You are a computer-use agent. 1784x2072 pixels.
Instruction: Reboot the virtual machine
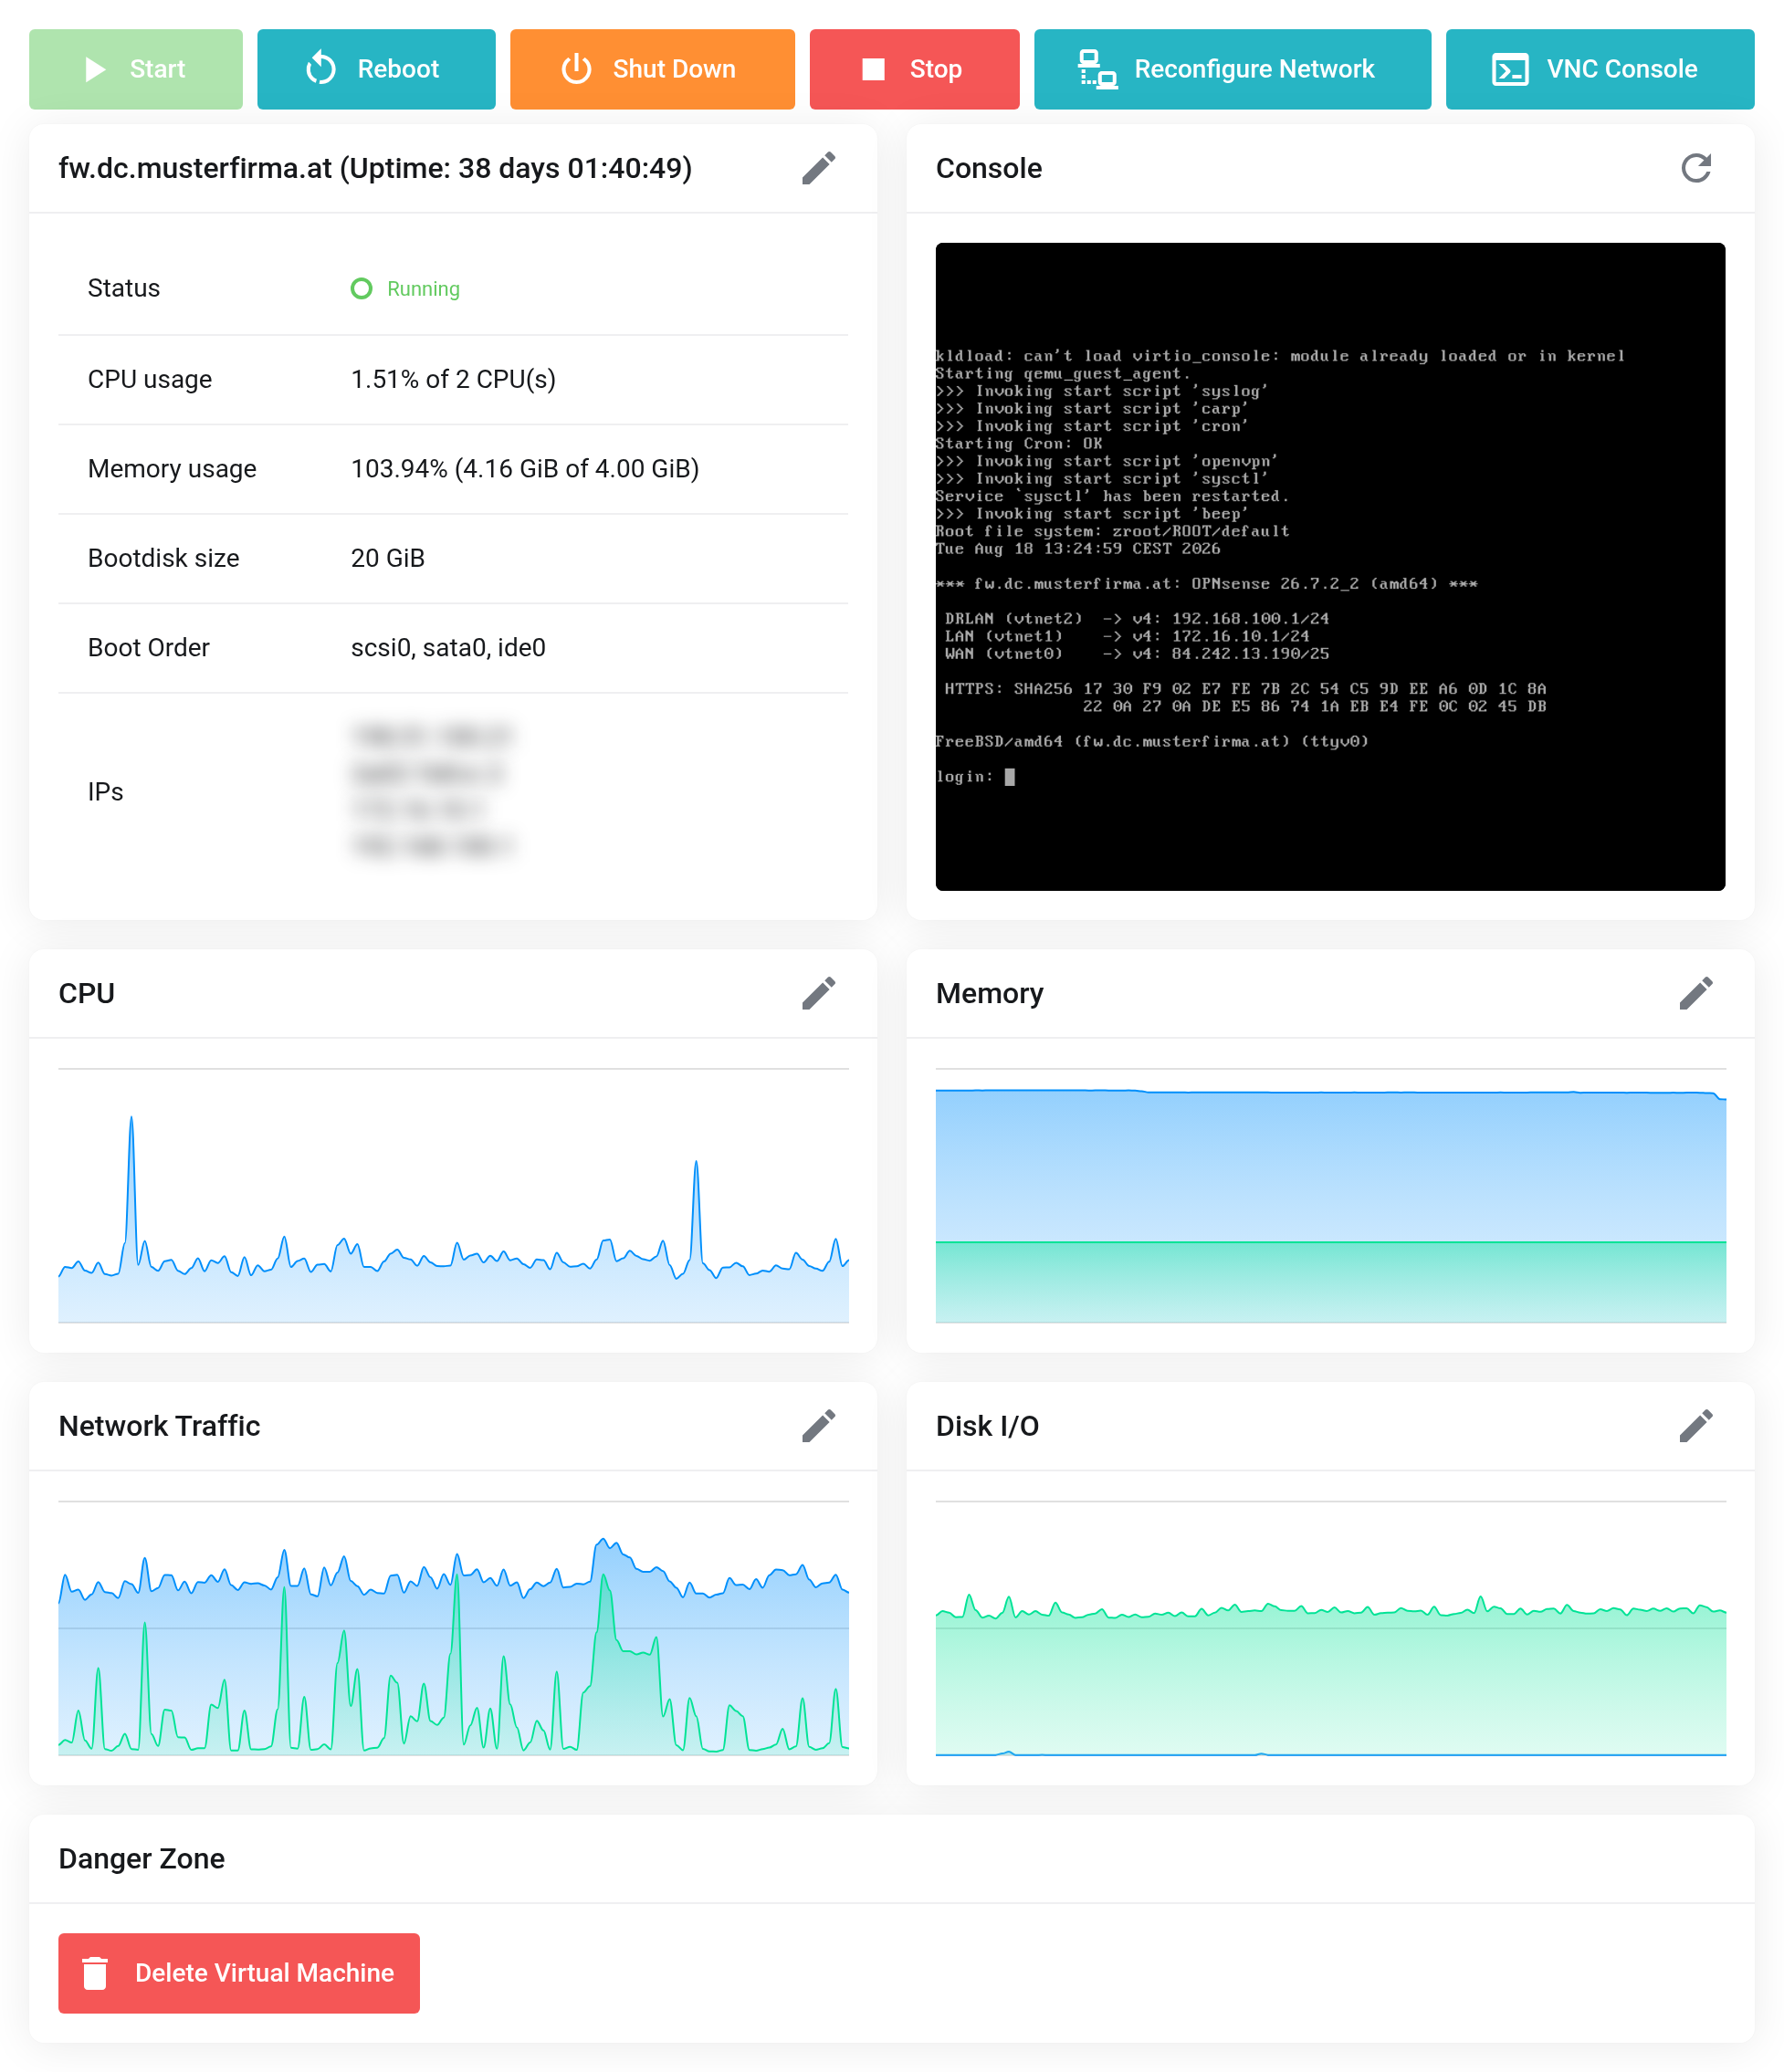coord(376,69)
